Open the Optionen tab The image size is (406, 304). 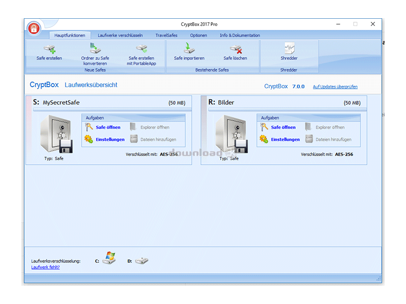tap(198, 35)
